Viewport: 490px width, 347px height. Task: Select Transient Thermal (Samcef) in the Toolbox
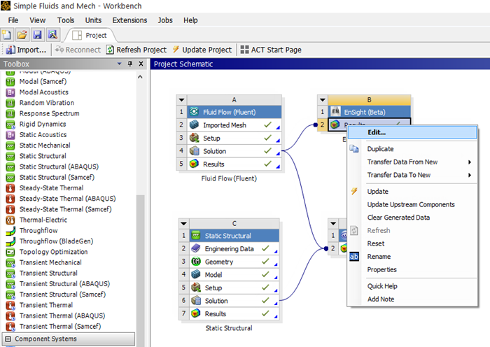tap(60, 327)
